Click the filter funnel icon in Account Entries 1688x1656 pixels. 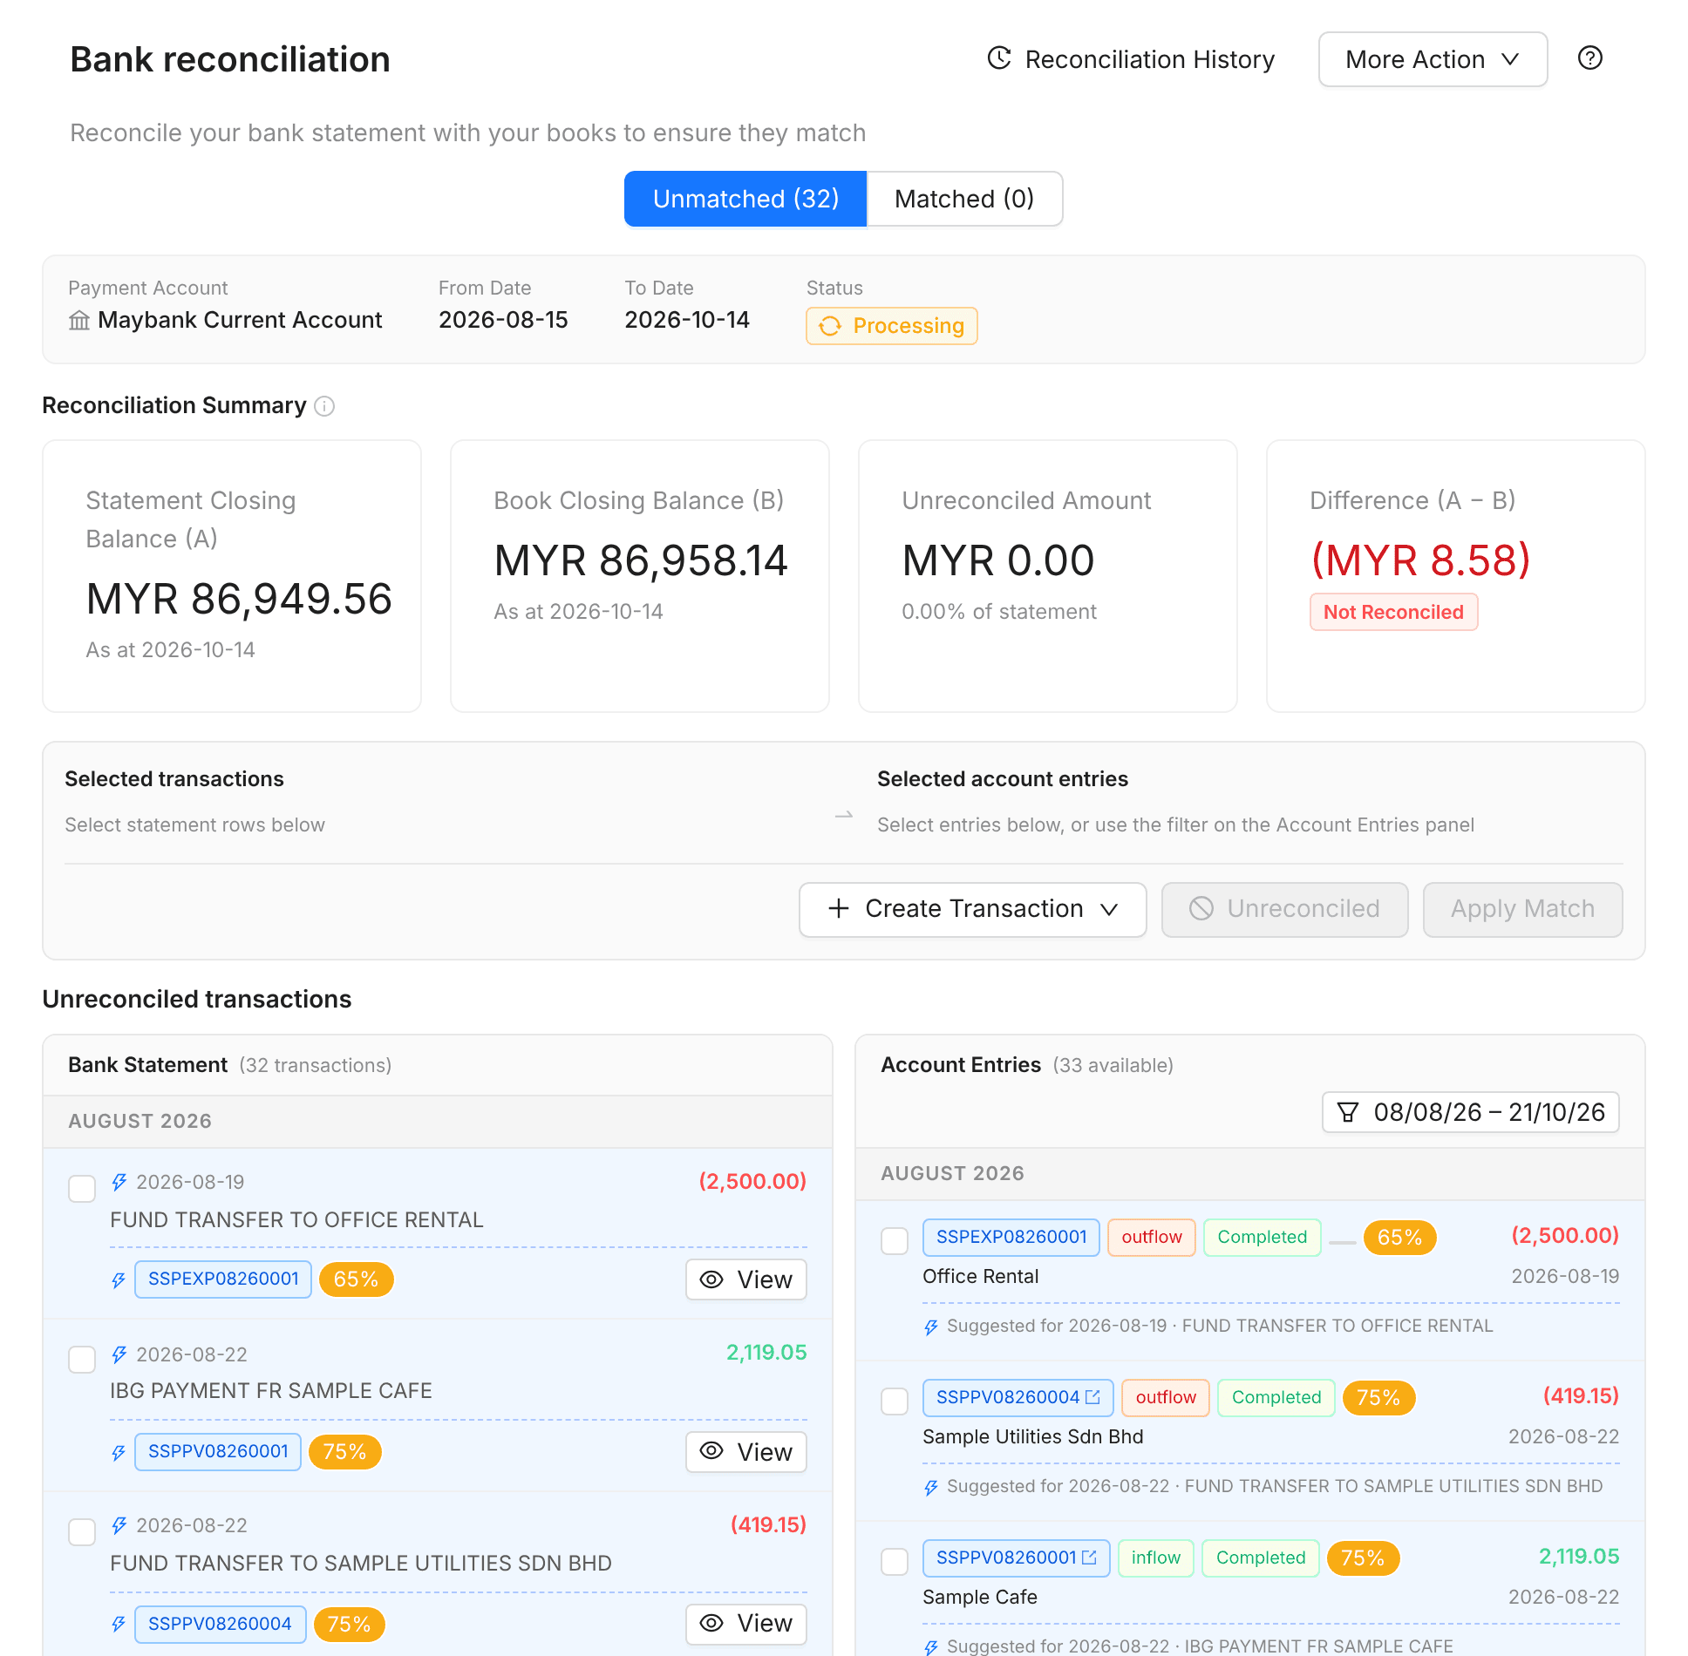pos(1348,1112)
